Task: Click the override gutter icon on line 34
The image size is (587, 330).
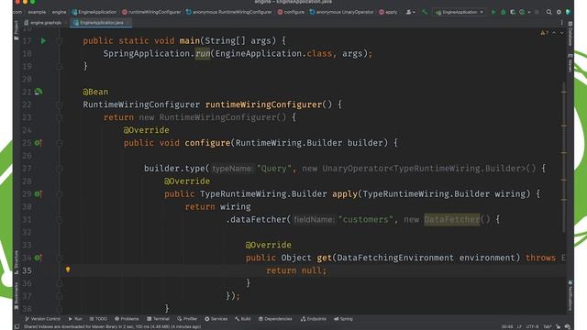Action: (39, 258)
